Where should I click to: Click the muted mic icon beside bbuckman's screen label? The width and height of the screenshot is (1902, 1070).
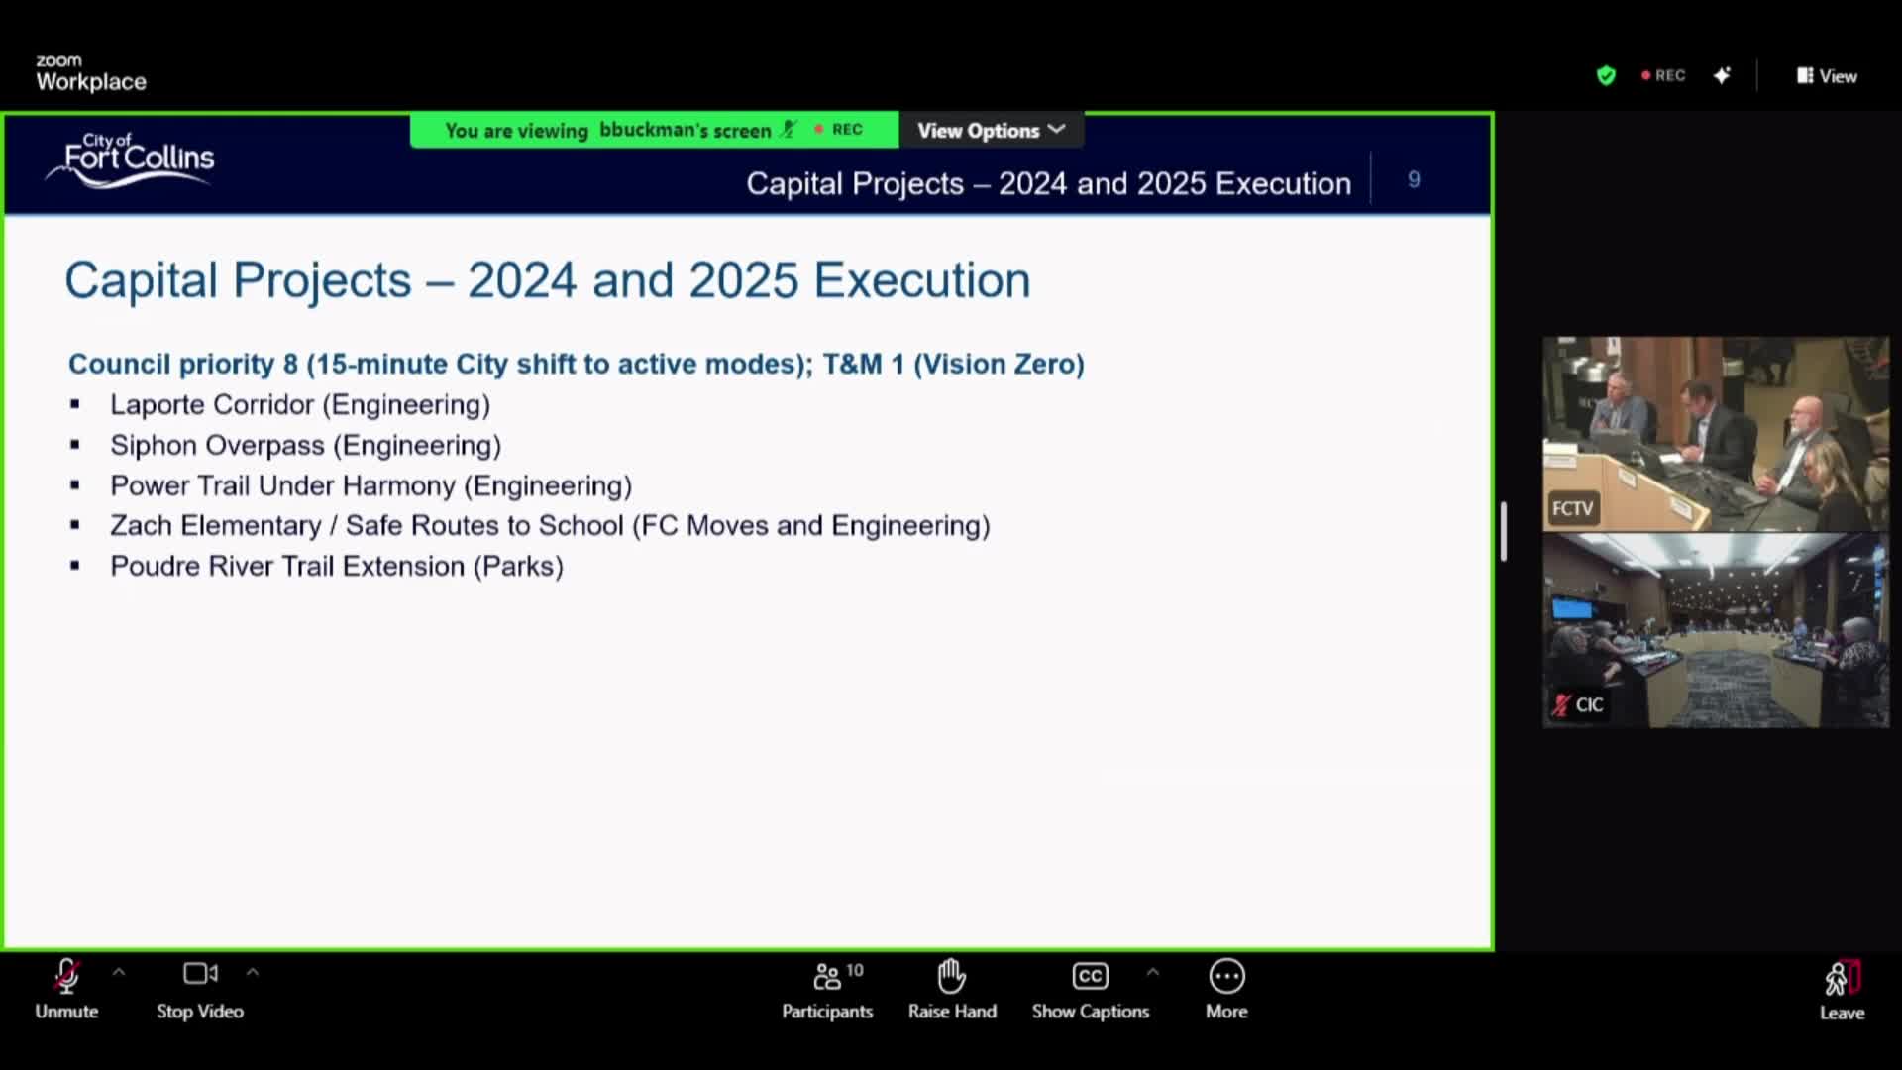(x=788, y=129)
